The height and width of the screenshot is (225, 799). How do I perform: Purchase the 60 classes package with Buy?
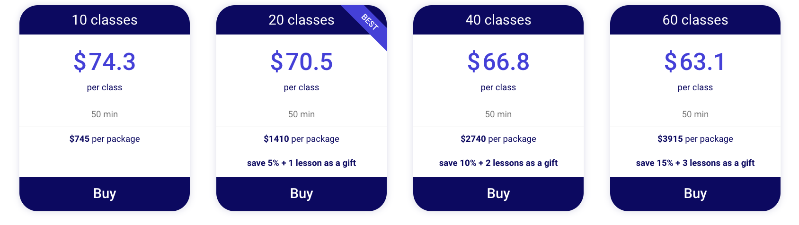coord(695,194)
